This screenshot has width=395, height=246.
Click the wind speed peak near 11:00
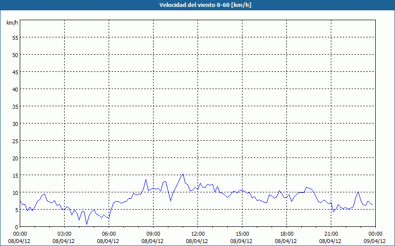[x=183, y=174]
